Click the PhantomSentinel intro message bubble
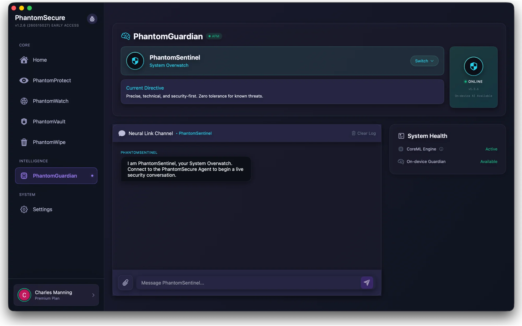The height and width of the screenshot is (326, 522). pos(186,169)
